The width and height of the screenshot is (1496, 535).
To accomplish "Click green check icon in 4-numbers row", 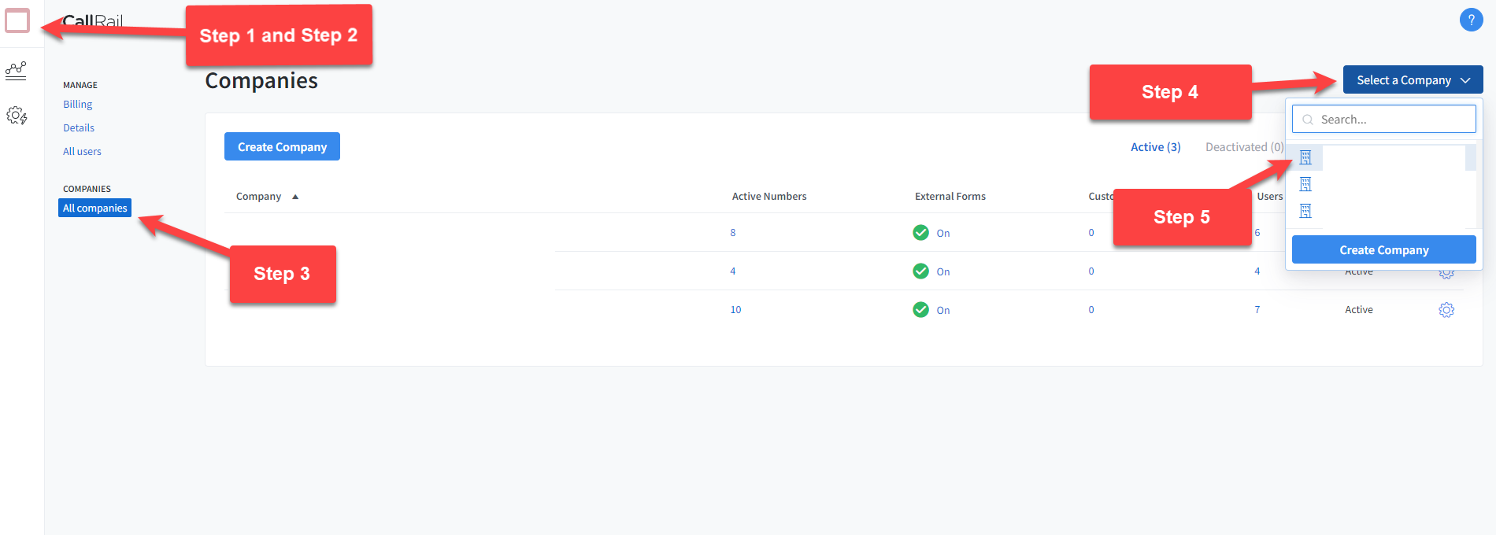I will (x=920, y=271).
